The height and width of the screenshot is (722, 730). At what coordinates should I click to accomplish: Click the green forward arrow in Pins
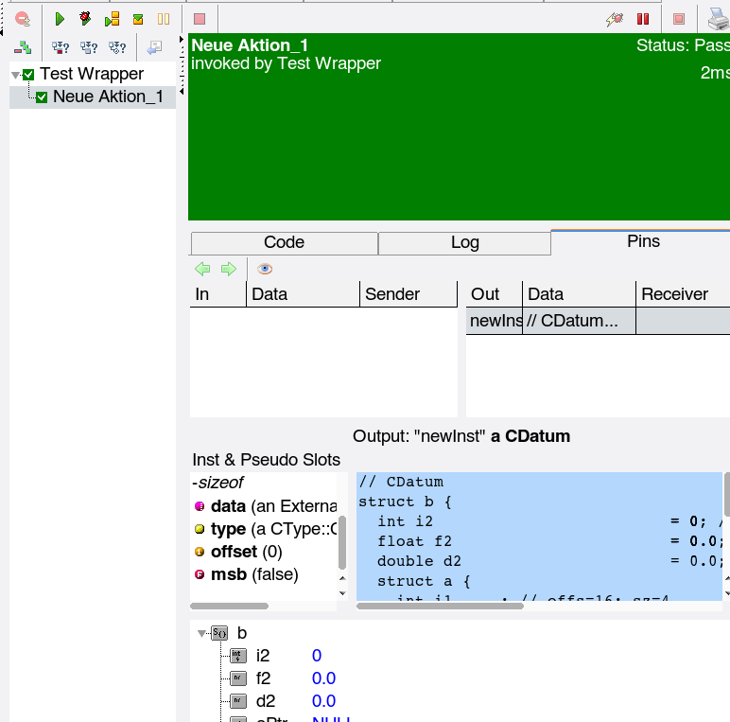coord(228,269)
